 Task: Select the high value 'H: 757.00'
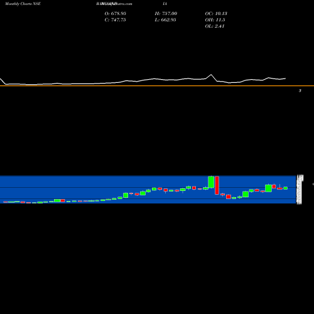[x=166, y=13]
